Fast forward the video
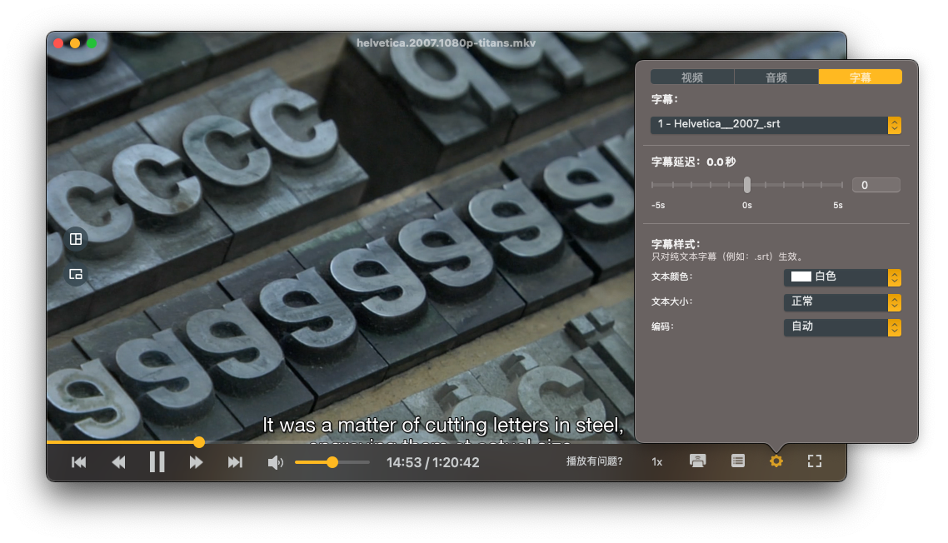The image size is (948, 543). pyautogui.click(x=196, y=462)
